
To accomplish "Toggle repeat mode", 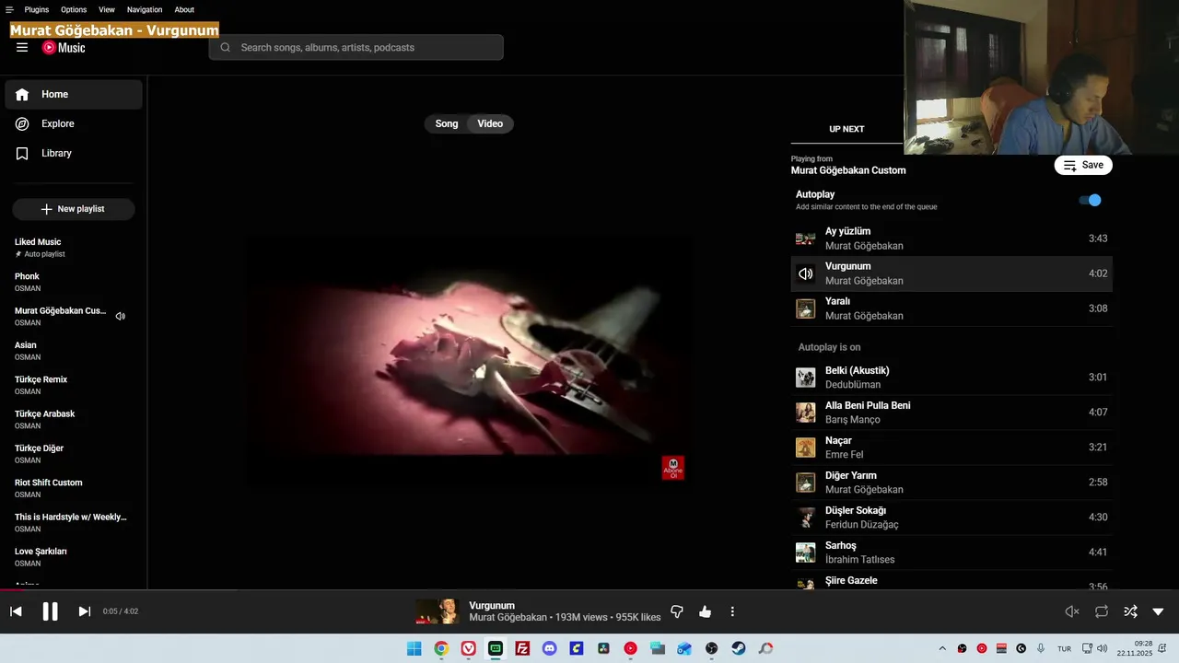I will coord(1102,611).
